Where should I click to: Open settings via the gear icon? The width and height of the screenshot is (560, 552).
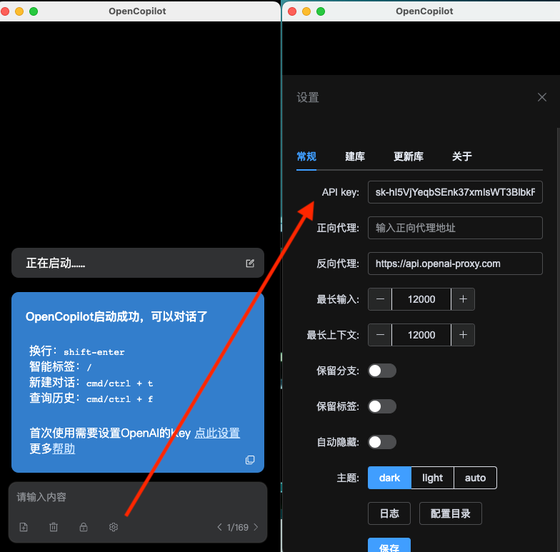point(114,527)
